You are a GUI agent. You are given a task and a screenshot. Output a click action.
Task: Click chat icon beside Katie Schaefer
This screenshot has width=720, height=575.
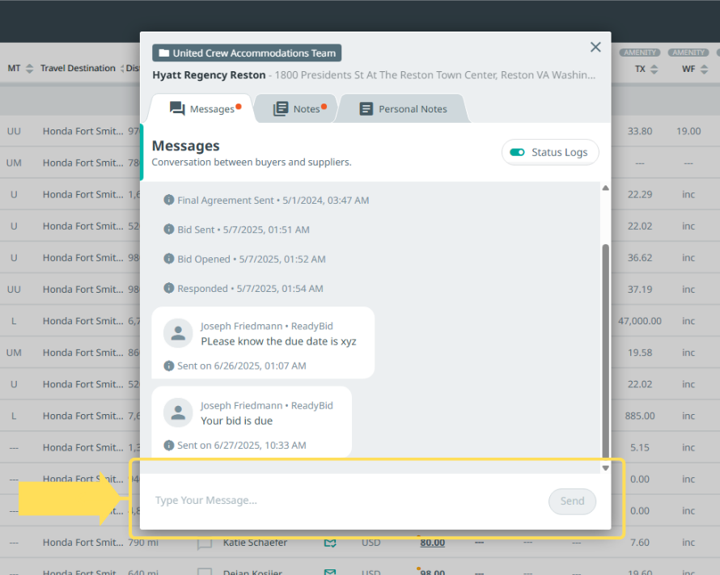pos(205,544)
